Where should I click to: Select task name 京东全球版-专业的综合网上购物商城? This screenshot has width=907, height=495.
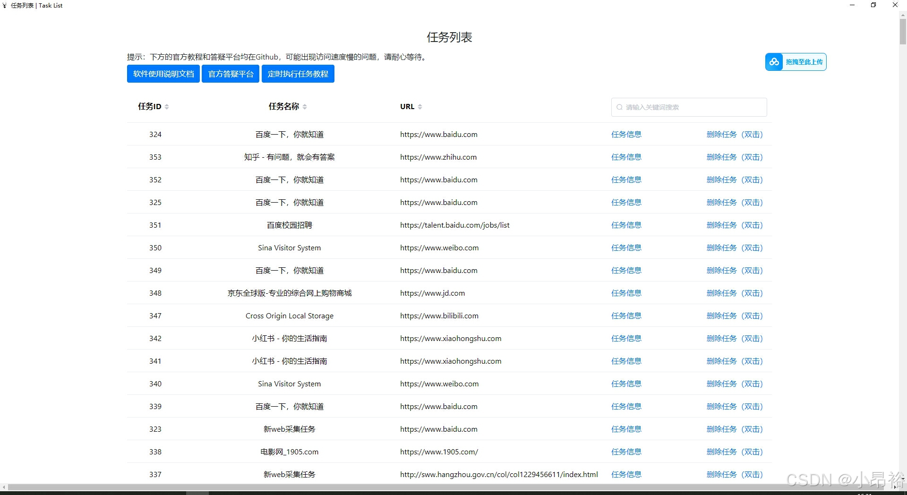tap(290, 293)
